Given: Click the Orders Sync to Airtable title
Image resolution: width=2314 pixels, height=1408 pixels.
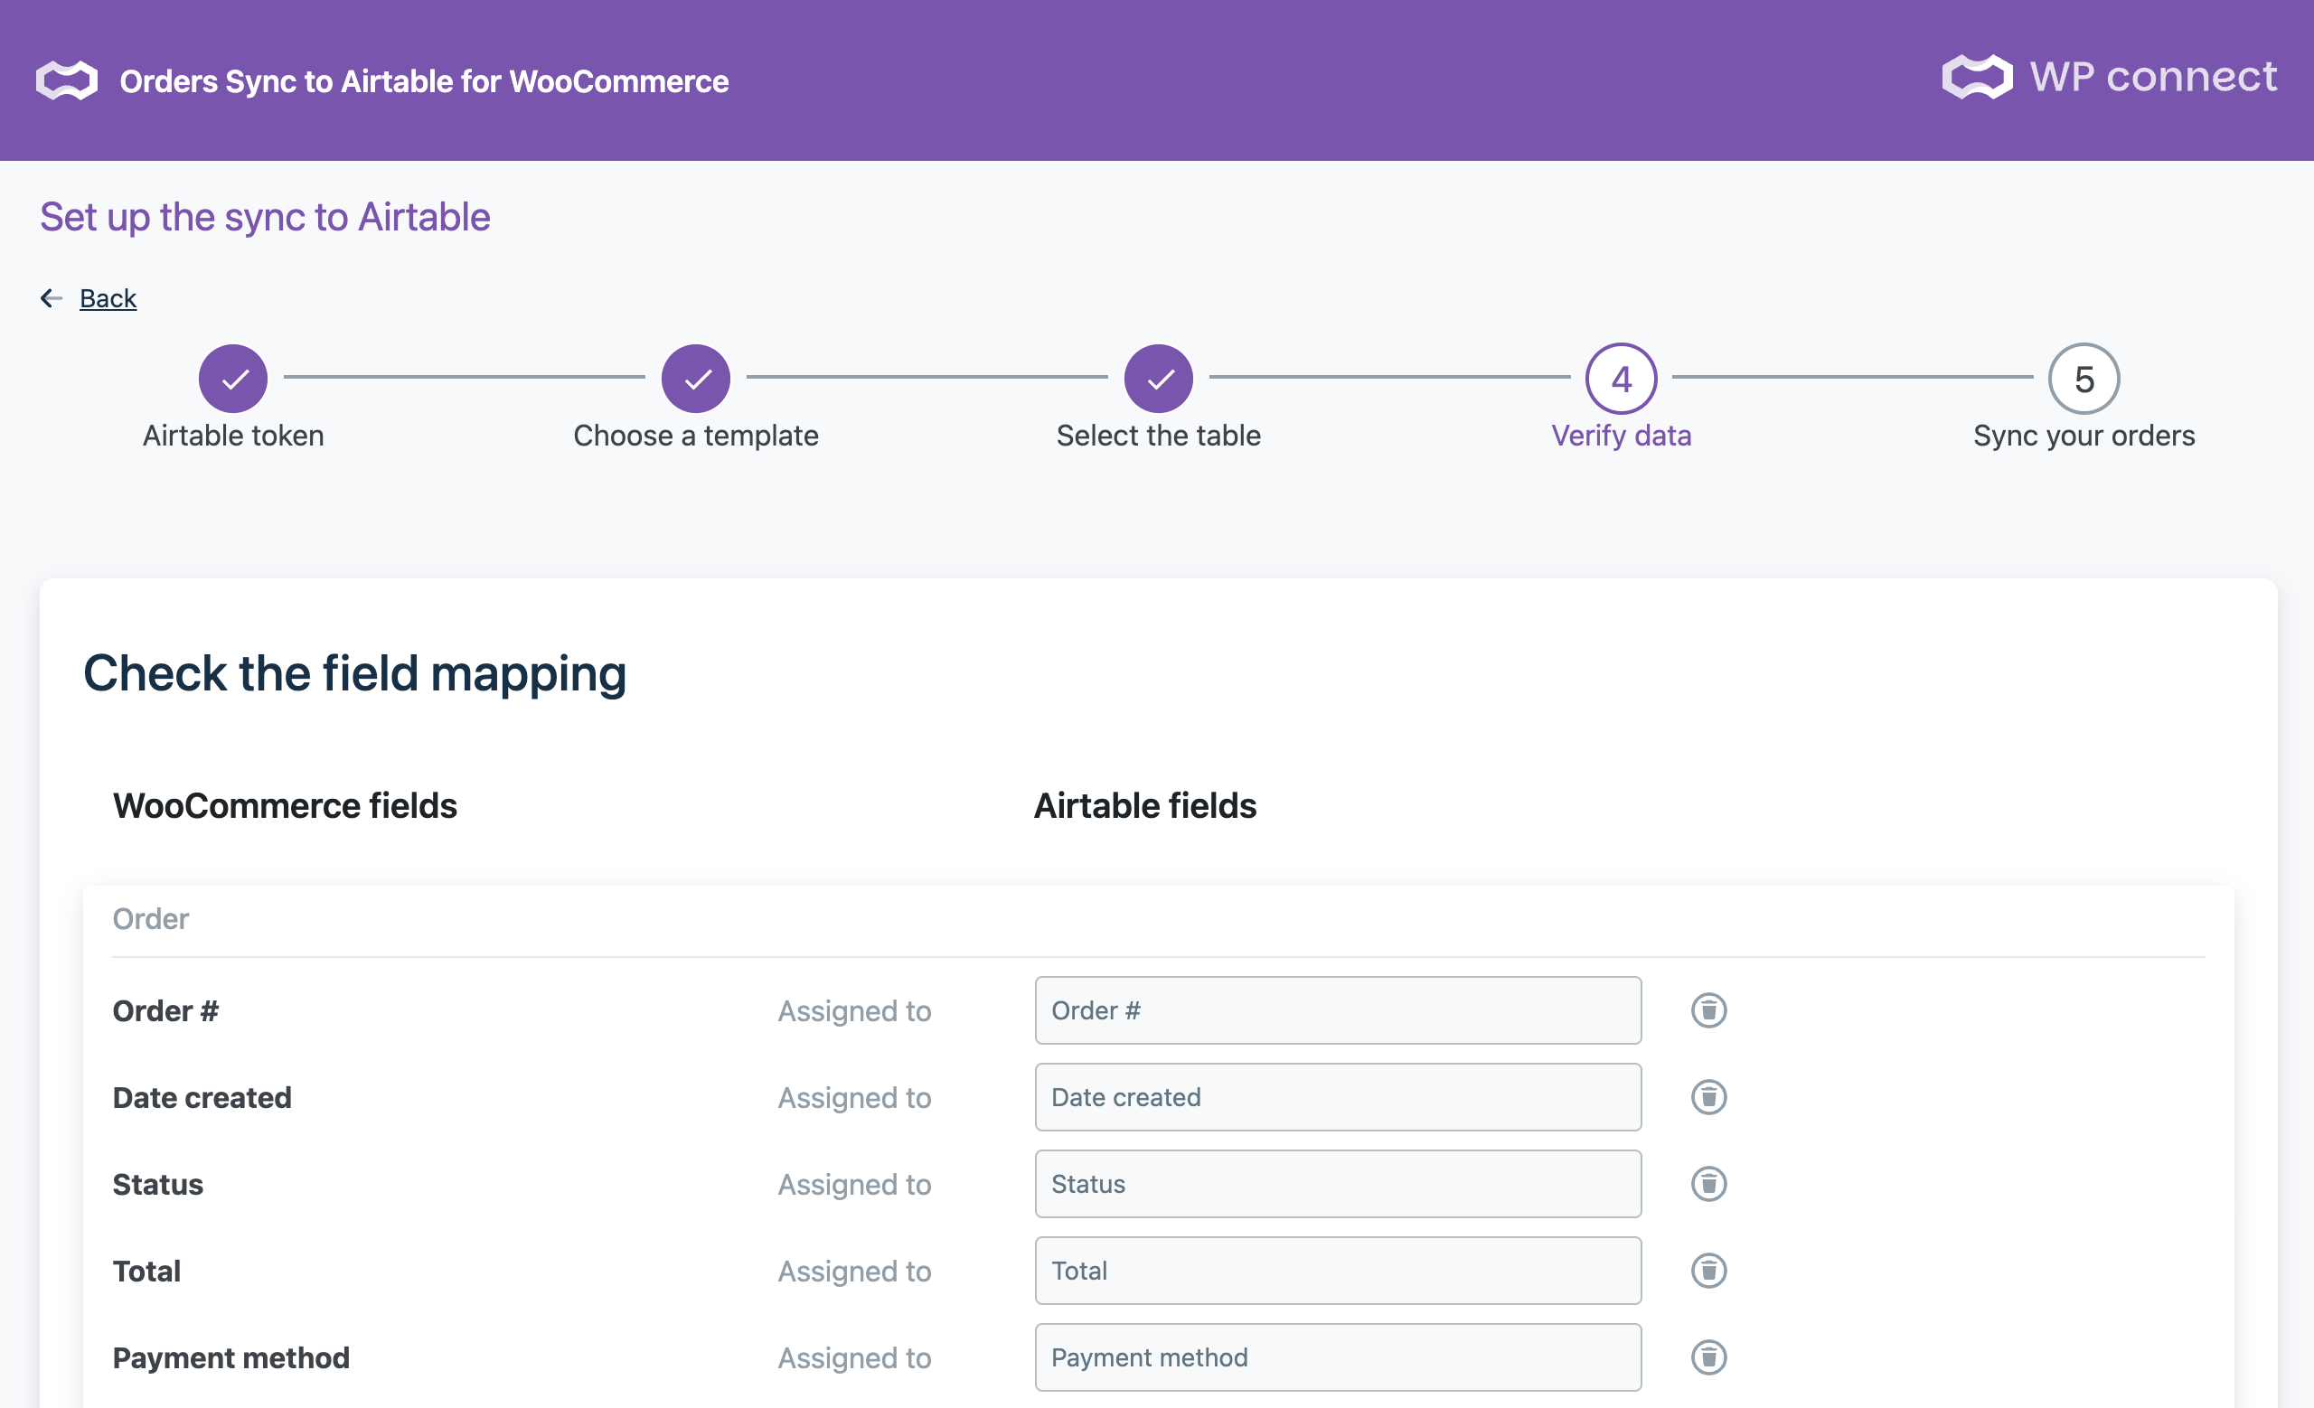Looking at the screenshot, I should click(x=424, y=81).
